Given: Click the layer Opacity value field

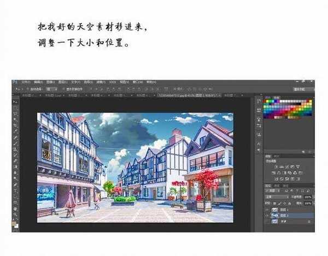Looking at the screenshot, I should [x=308, y=196].
